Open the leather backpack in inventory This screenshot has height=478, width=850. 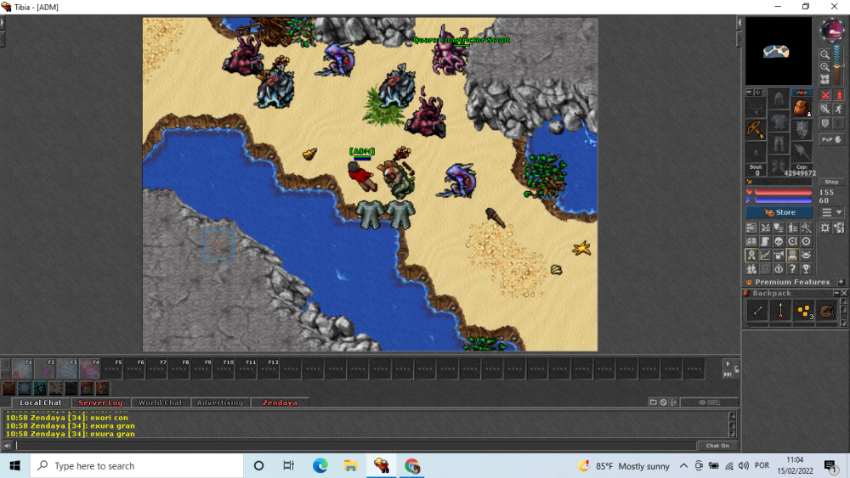point(802,109)
